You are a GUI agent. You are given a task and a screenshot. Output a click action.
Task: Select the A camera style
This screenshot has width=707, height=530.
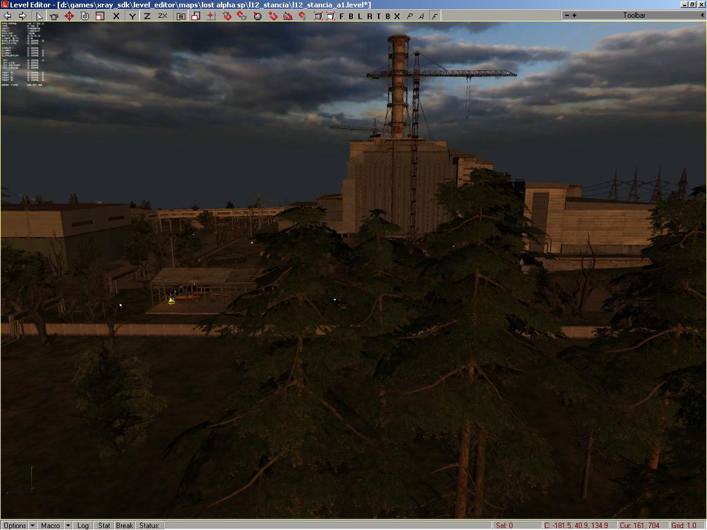[421, 16]
